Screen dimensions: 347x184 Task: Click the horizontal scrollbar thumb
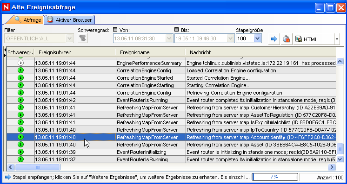(x=38, y=167)
